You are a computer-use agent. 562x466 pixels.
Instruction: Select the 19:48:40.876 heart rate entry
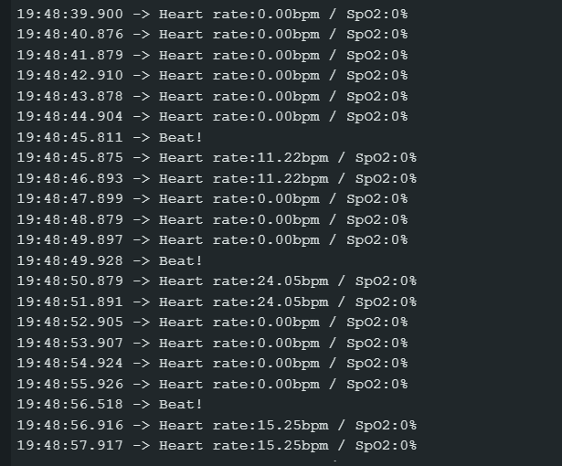coord(212,35)
